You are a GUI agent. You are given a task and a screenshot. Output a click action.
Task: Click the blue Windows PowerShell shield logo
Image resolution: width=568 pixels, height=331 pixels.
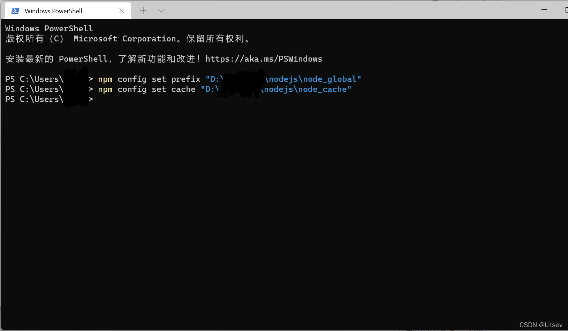coord(15,10)
